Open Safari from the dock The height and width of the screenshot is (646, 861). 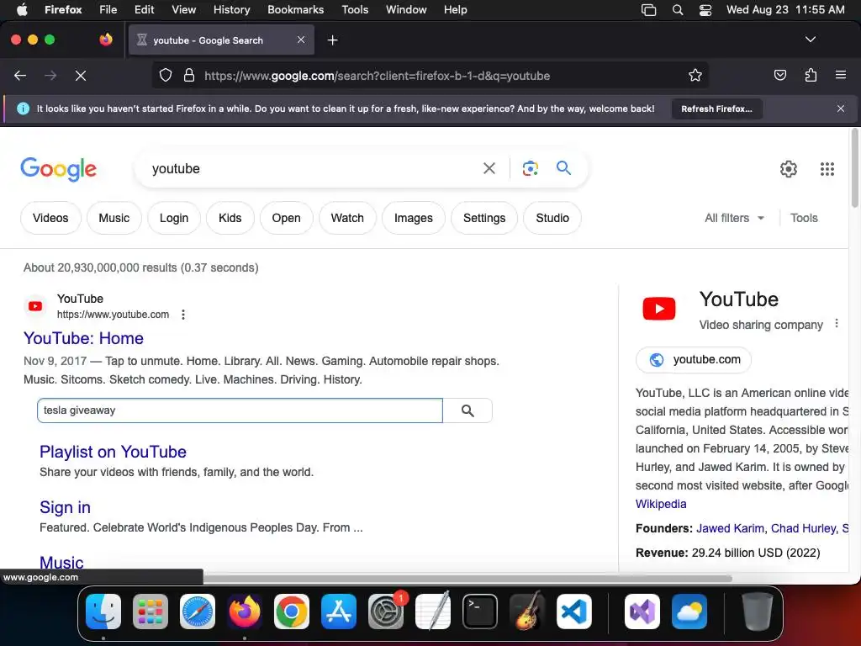pyautogui.click(x=197, y=612)
